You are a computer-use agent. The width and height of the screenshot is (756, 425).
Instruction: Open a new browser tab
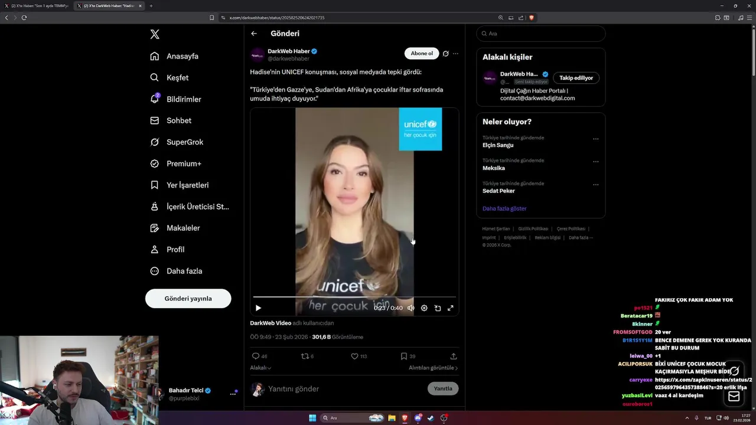click(x=151, y=6)
